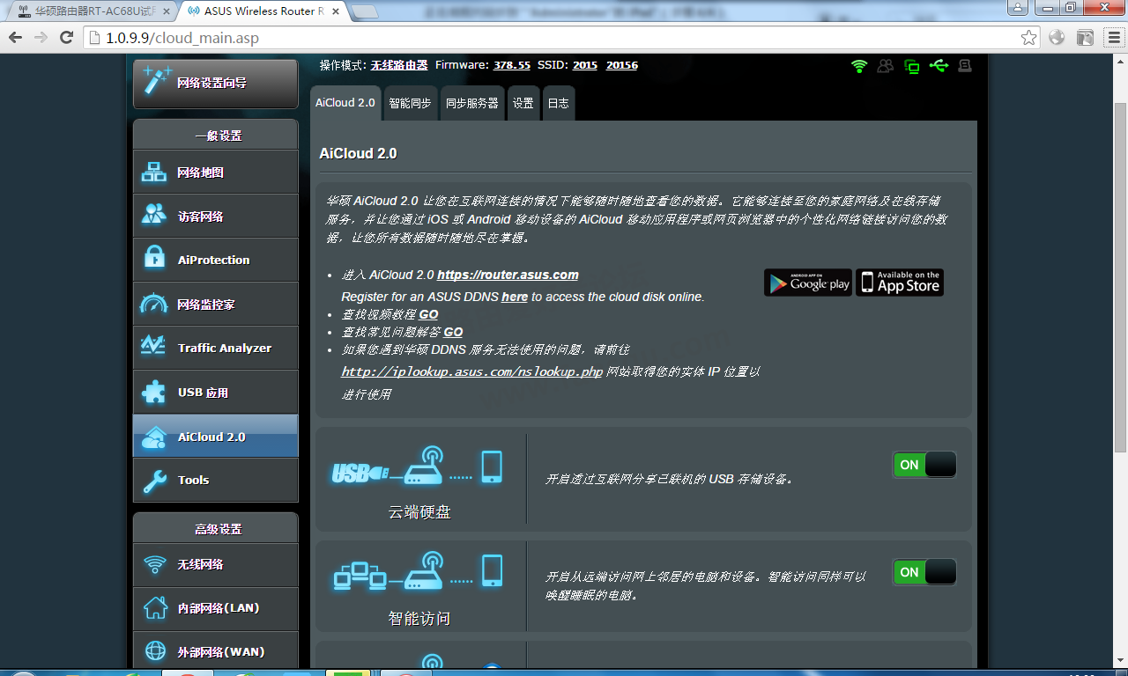Bookmark this page with the star icon
The image size is (1128, 676).
click(x=1028, y=38)
